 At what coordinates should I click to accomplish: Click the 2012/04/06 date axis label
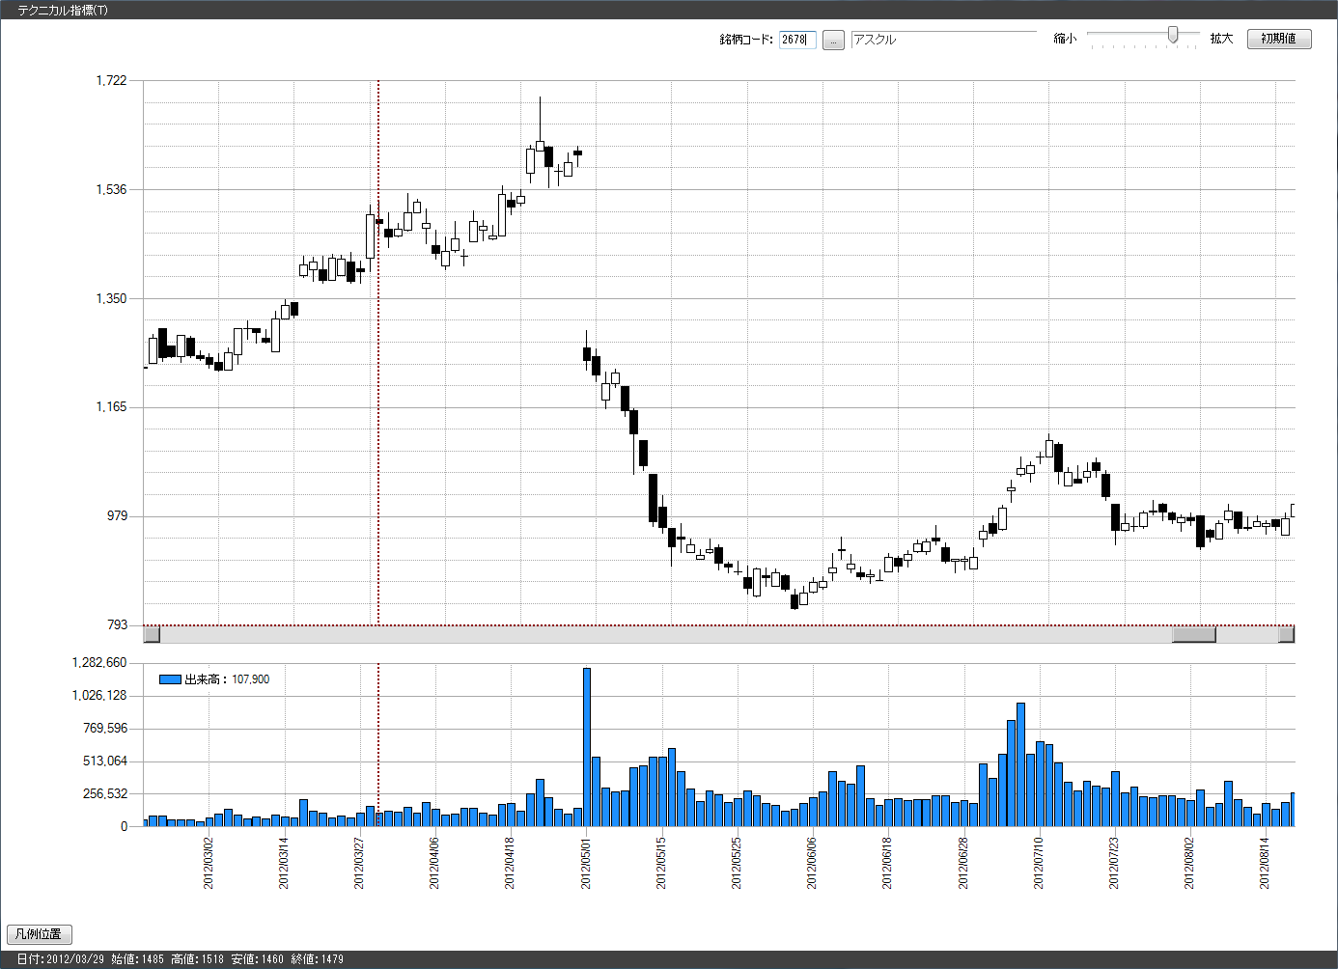tap(434, 862)
